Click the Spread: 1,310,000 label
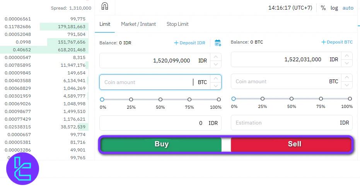 pyautogui.click(x=71, y=8)
